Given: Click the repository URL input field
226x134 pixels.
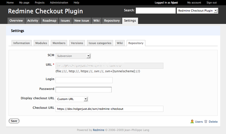Looking at the screenshot, I should pos(109,66).
